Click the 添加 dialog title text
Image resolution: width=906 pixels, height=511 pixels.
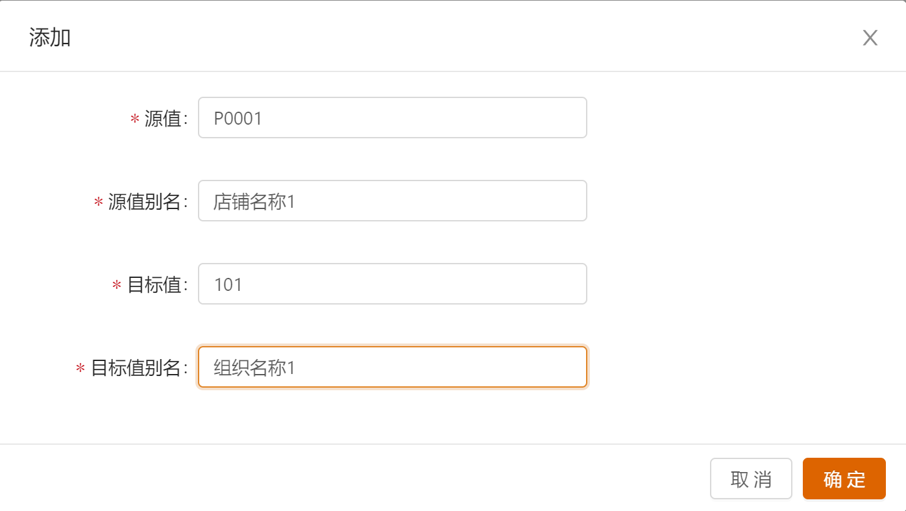pyautogui.click(x=50, y=38)
